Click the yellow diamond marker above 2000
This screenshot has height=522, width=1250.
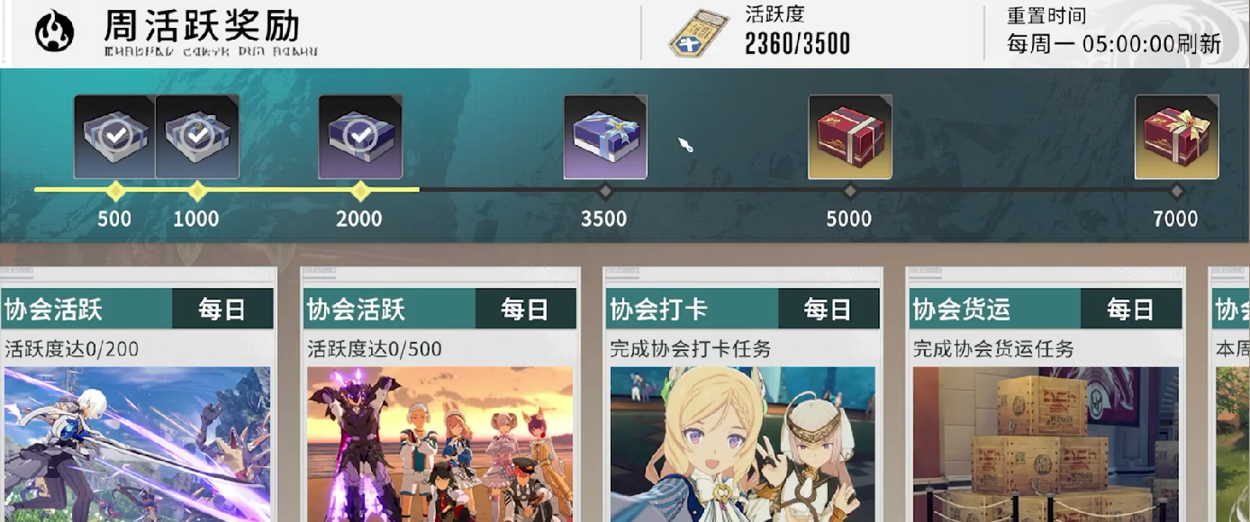point(360,190)
